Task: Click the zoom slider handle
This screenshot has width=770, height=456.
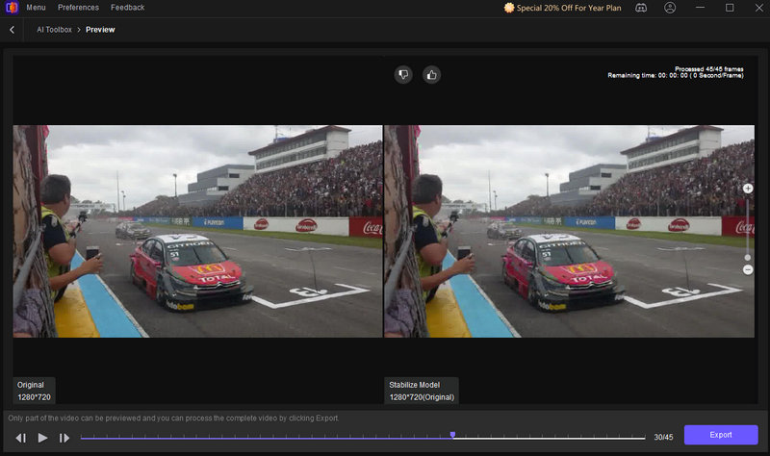Action: [748, 257]
